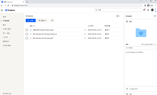Open Deleted files in the sidebar
The width and height of the screenshot is (157, 95).
click(x=7, y=46)
